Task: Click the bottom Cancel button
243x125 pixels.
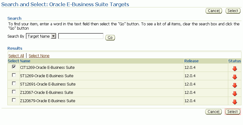Action: 213,112
